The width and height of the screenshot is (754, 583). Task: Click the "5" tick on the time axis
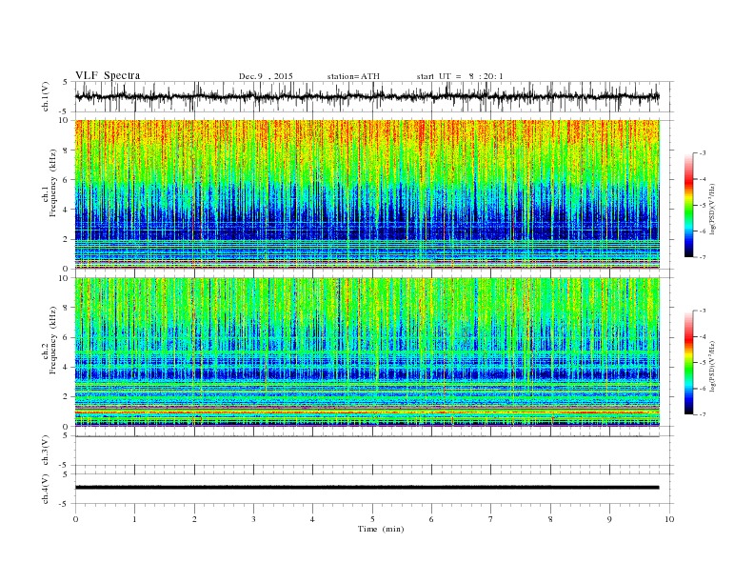point(372,519)
